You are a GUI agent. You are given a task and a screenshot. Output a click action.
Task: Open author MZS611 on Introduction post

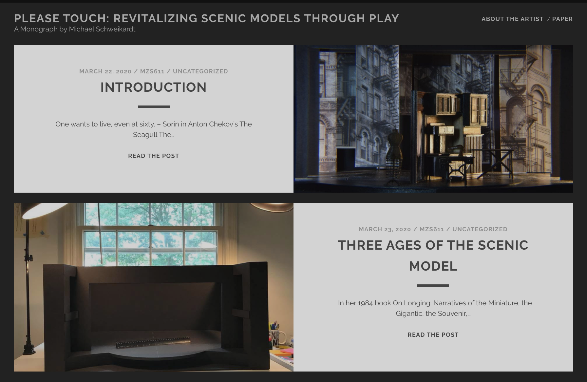152,71
